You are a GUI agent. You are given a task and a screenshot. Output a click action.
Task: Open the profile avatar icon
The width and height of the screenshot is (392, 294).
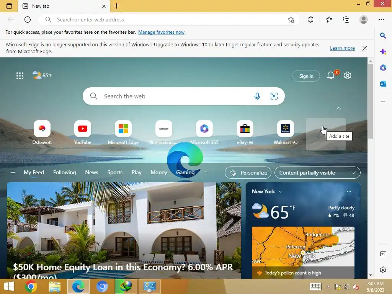point(364,20)
